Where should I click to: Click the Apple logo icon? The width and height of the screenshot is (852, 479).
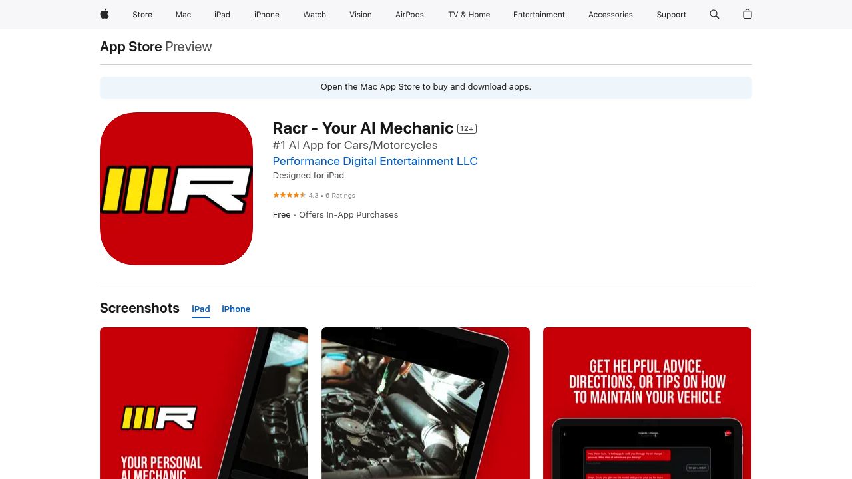click(x=105, y=14)
